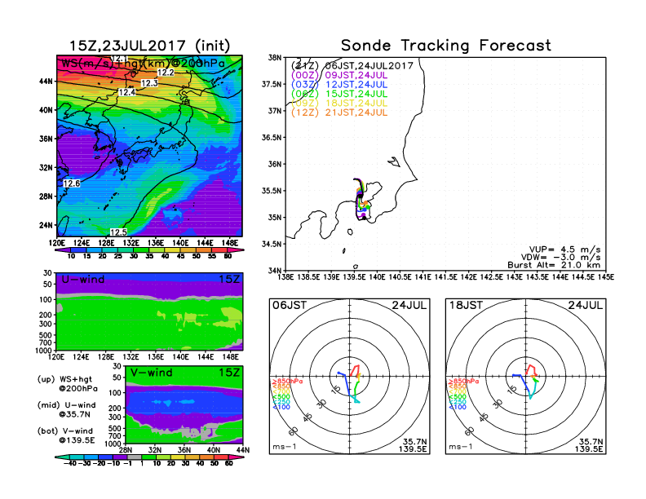
Task: Click the blue hodograph segment in 18JST plot
Action: point(520,382)
